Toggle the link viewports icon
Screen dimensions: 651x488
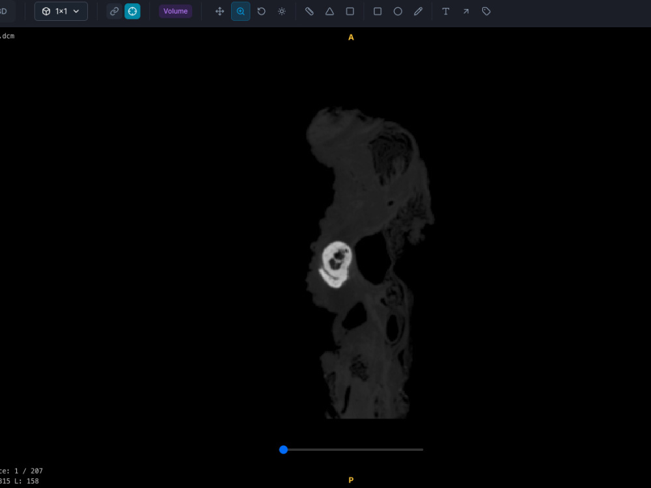(x=114, y=11)
